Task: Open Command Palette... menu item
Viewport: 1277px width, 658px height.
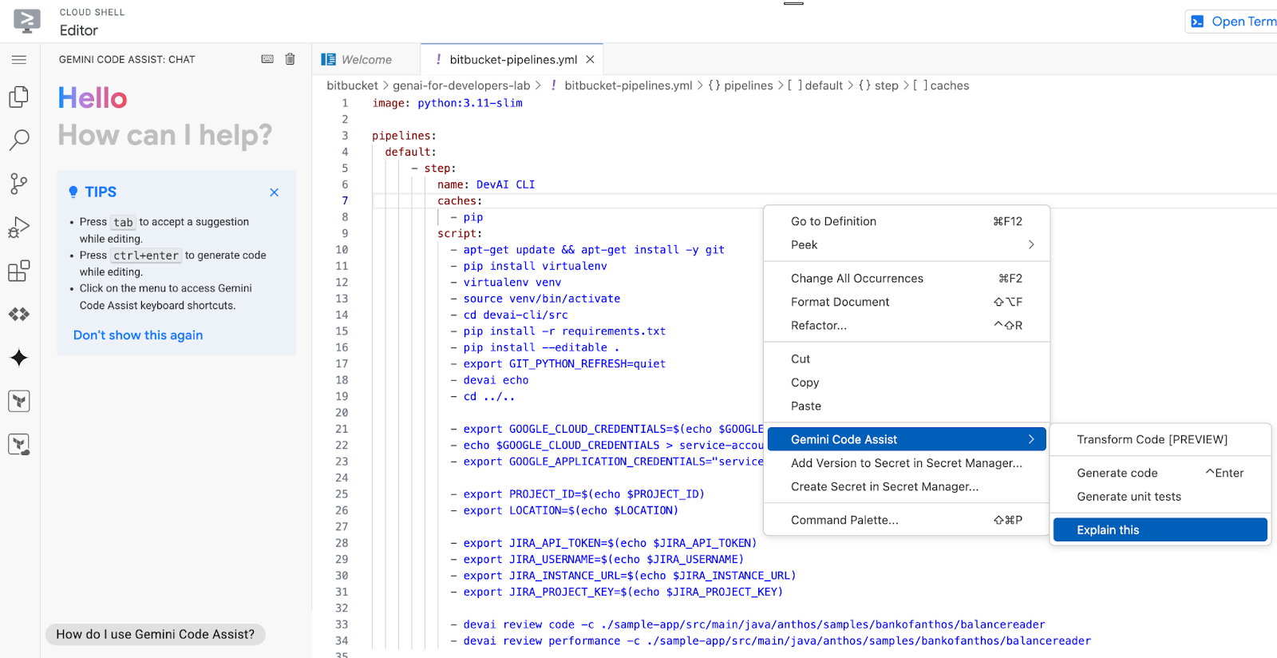Action: click(x=907, y=520)
